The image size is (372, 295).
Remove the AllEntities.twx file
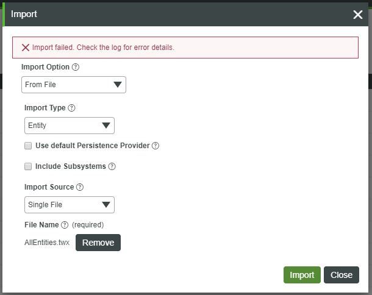pyautogui.click(x=98, y=243)
